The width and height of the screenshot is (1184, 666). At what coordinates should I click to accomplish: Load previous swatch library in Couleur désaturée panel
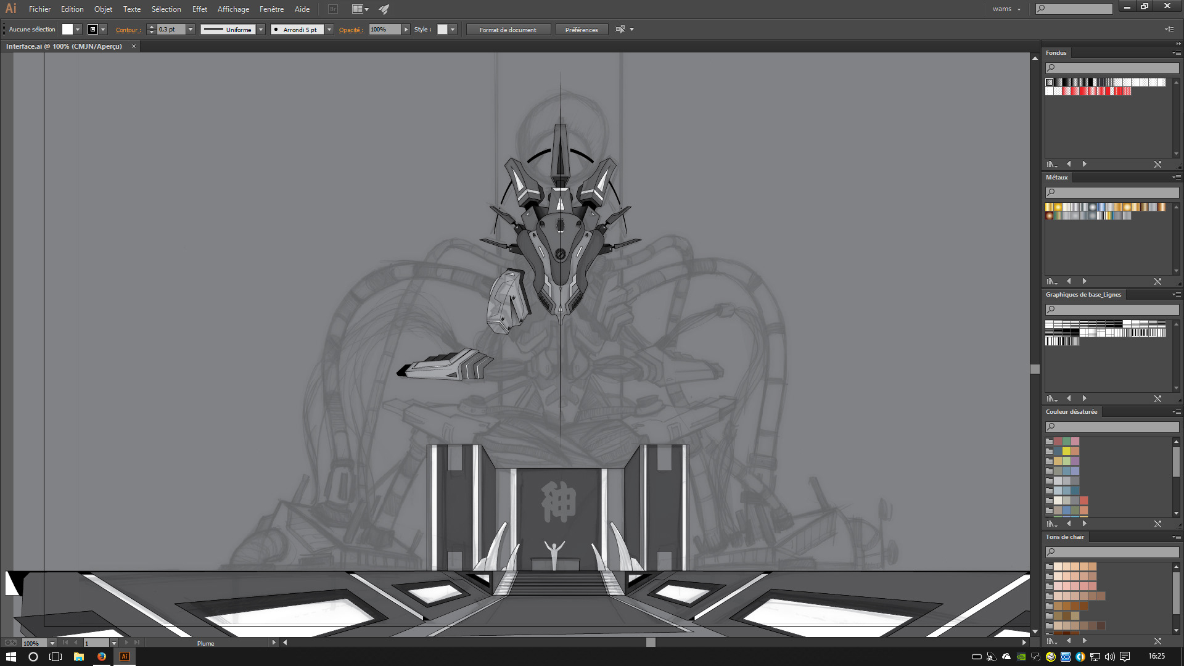point(1069,524)
